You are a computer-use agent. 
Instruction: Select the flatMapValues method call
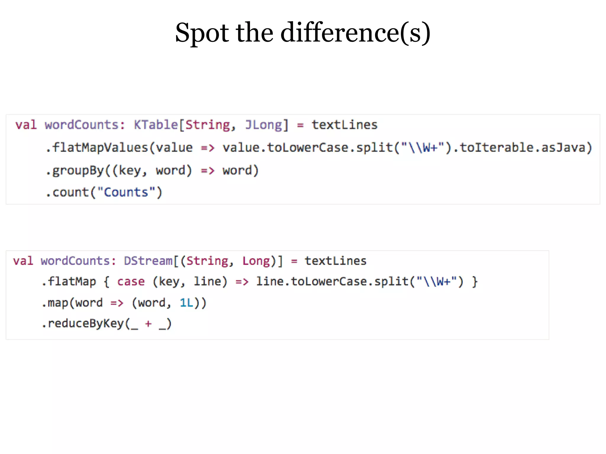pyautogui.click(x=100, y=147)
